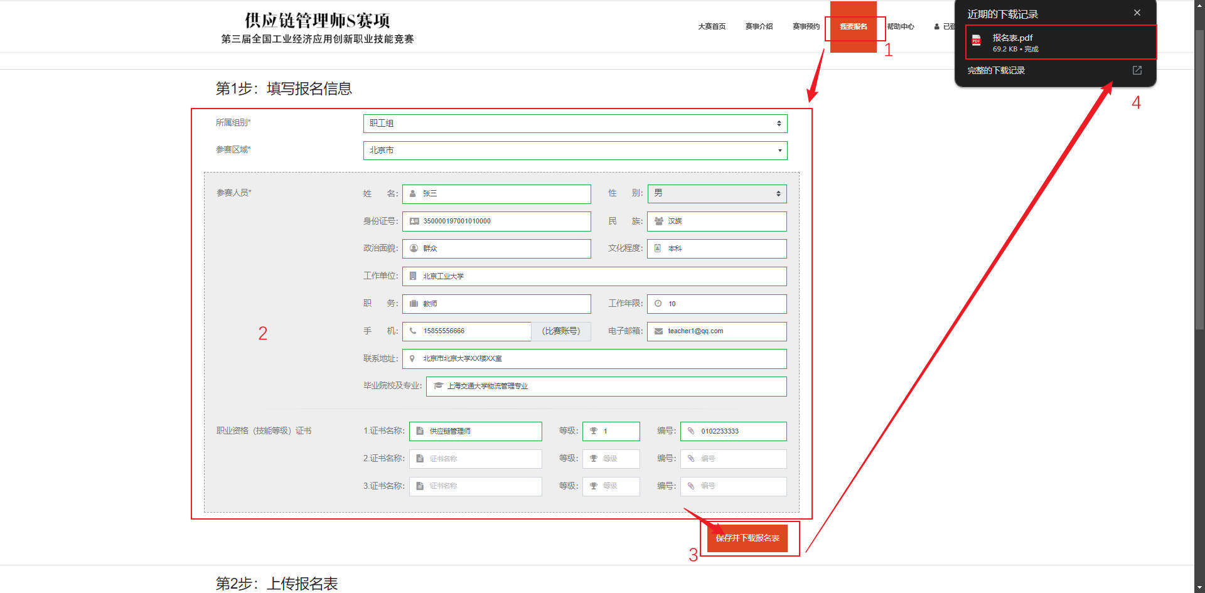The width and height of the screenshot is (1205, 593).
Task: Click the paperclip icon in first 编号 field
Action: tap(691, 431)
